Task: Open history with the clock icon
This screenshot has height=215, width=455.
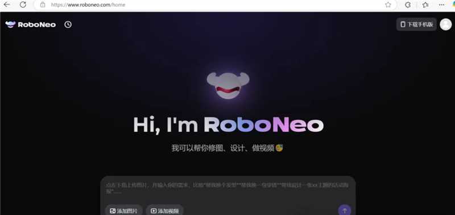Action: tap(68, 24)
